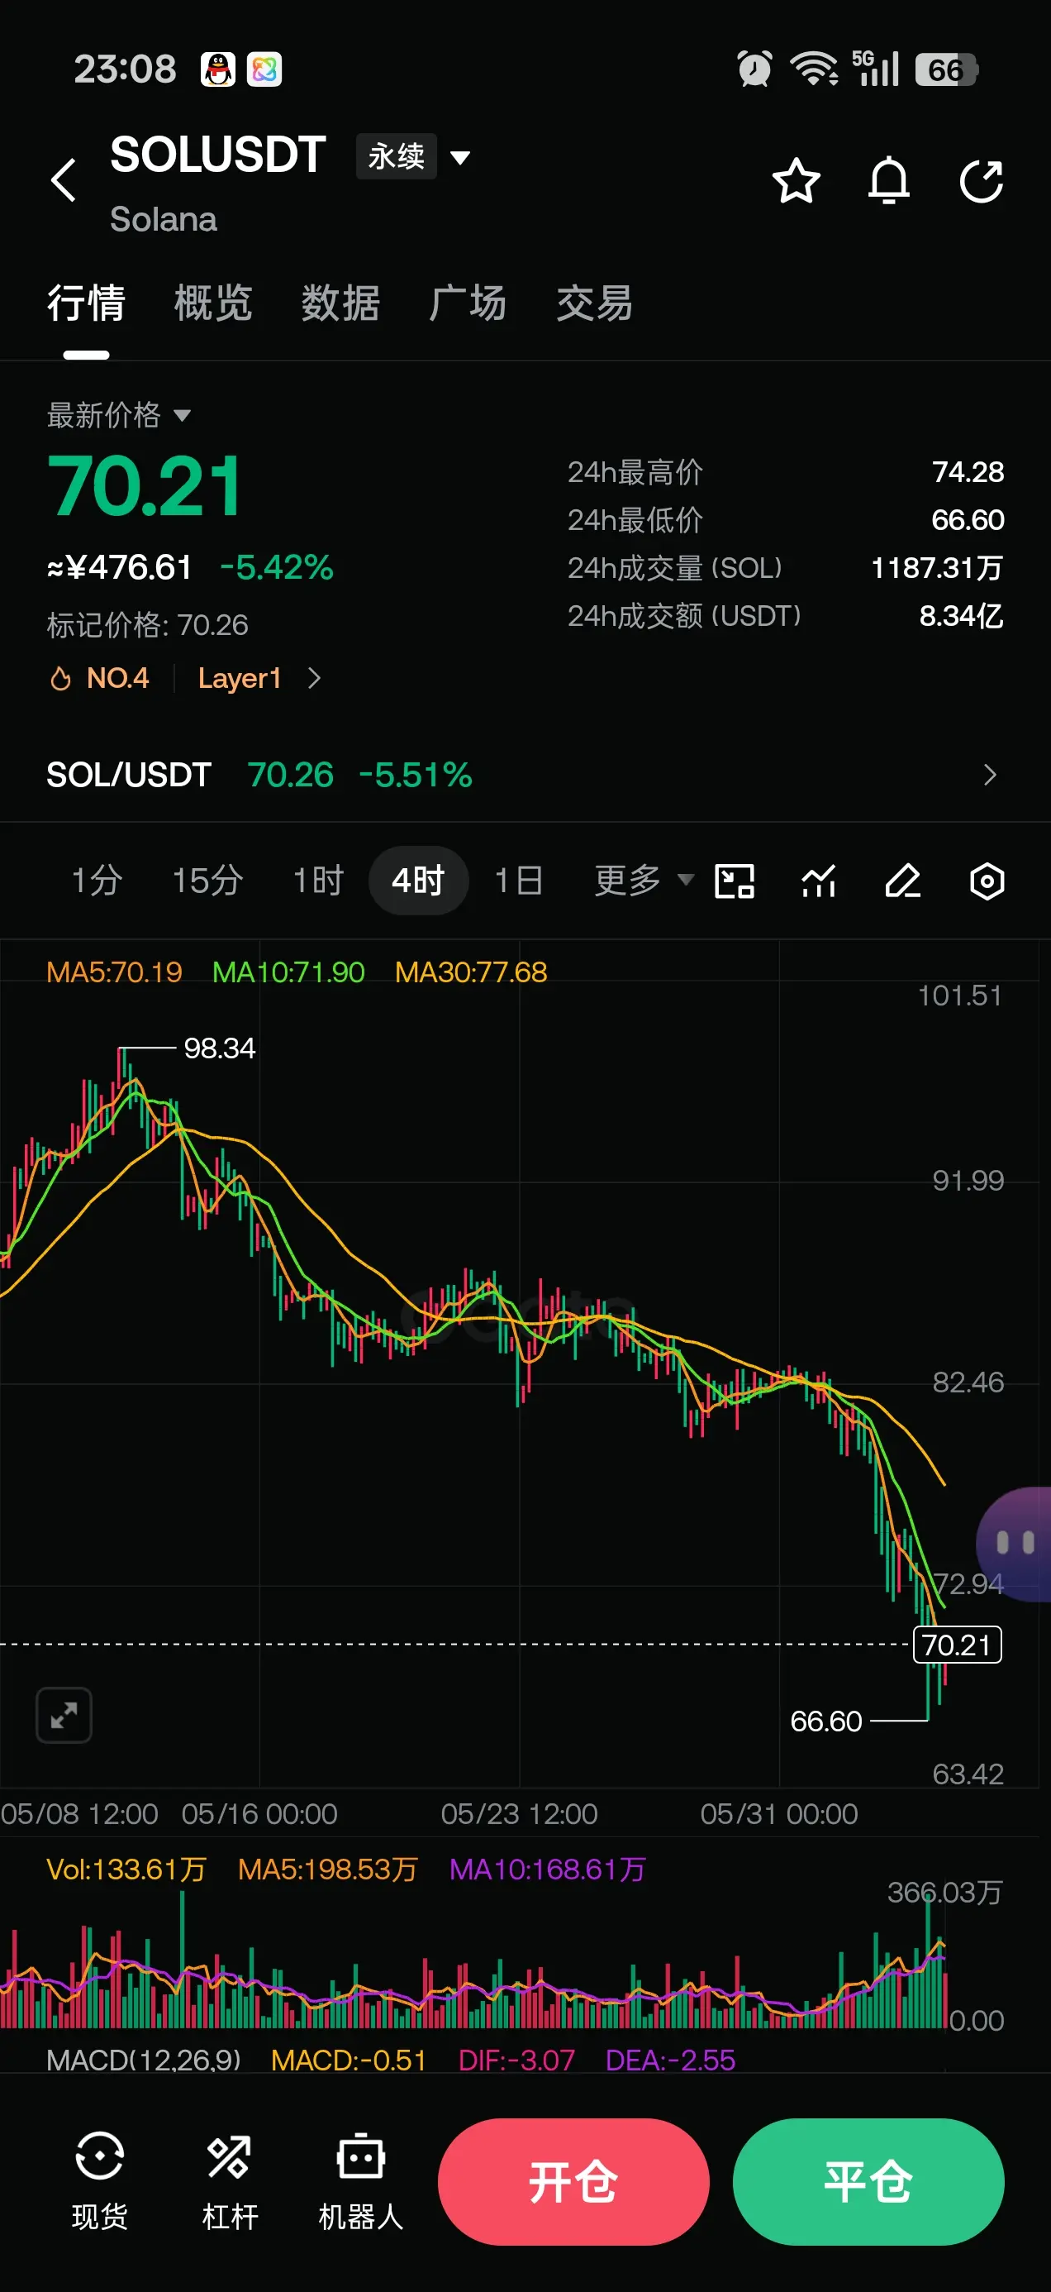Viewport: 1051px width, 2292px height.
Task: Tap the 05/23 12:00 time axis label
Action: (519, 1813)
